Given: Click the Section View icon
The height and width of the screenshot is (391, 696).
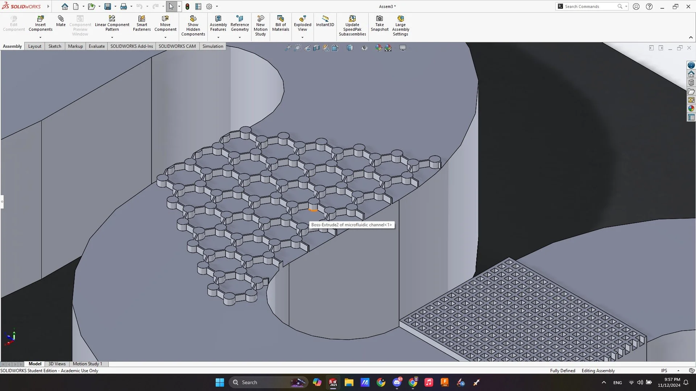Looking at the screenshot, I should 316,48.
